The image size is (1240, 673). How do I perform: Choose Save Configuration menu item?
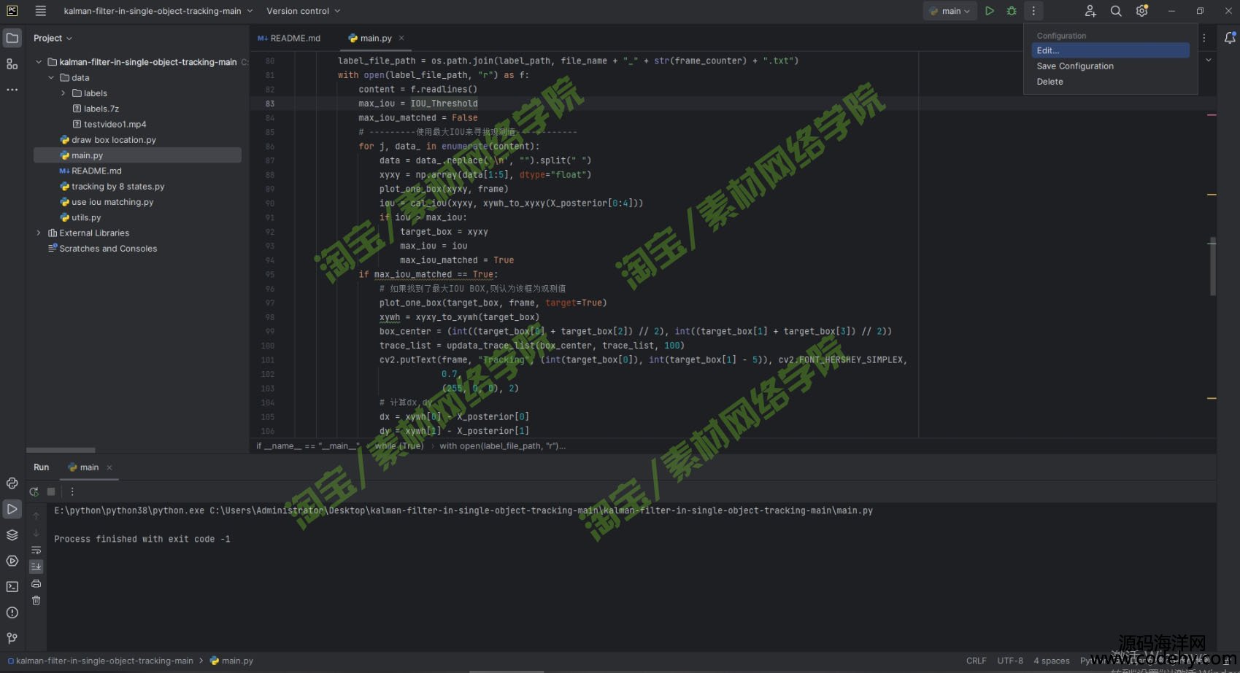(x=1110, y=66)
